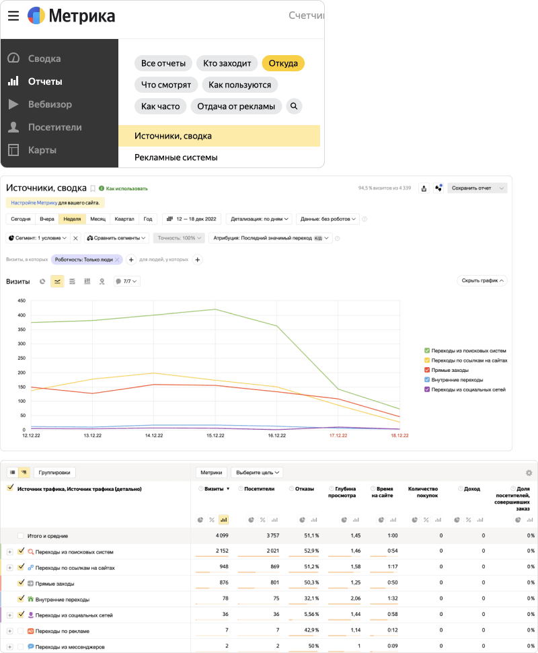Viewport: 538px width, 653px height.
Task: Expand Переходы из социальных сетей row
Action: [x=10, y=615]
